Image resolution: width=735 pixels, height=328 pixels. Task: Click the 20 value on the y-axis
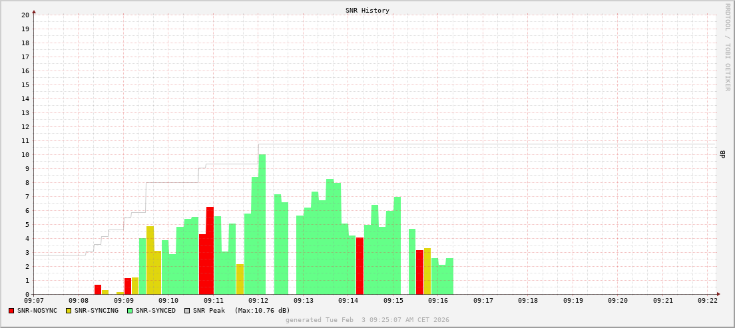click(25, 15)
